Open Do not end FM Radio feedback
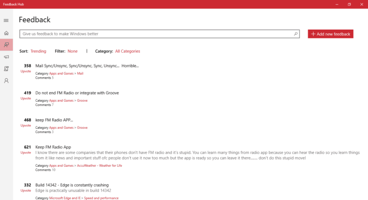 [x=77, y=93]
